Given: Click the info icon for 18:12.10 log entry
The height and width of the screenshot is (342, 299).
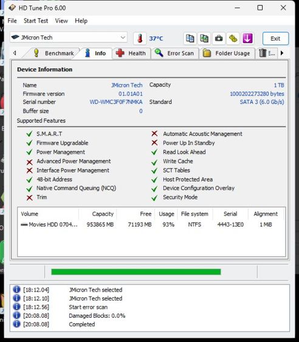Looking at the screenshot, I should [x=16, y=298].
